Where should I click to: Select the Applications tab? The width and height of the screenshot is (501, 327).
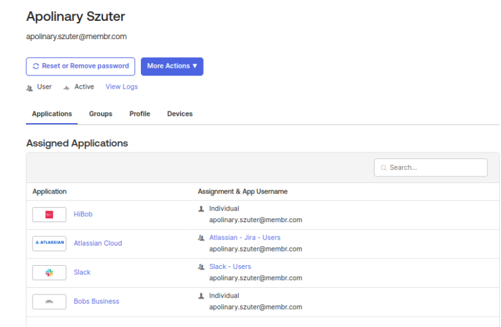pyautogui.click(x=52, y=114)
